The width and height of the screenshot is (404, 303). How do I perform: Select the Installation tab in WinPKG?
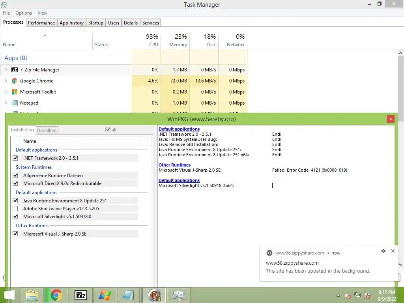coord(22,130)
